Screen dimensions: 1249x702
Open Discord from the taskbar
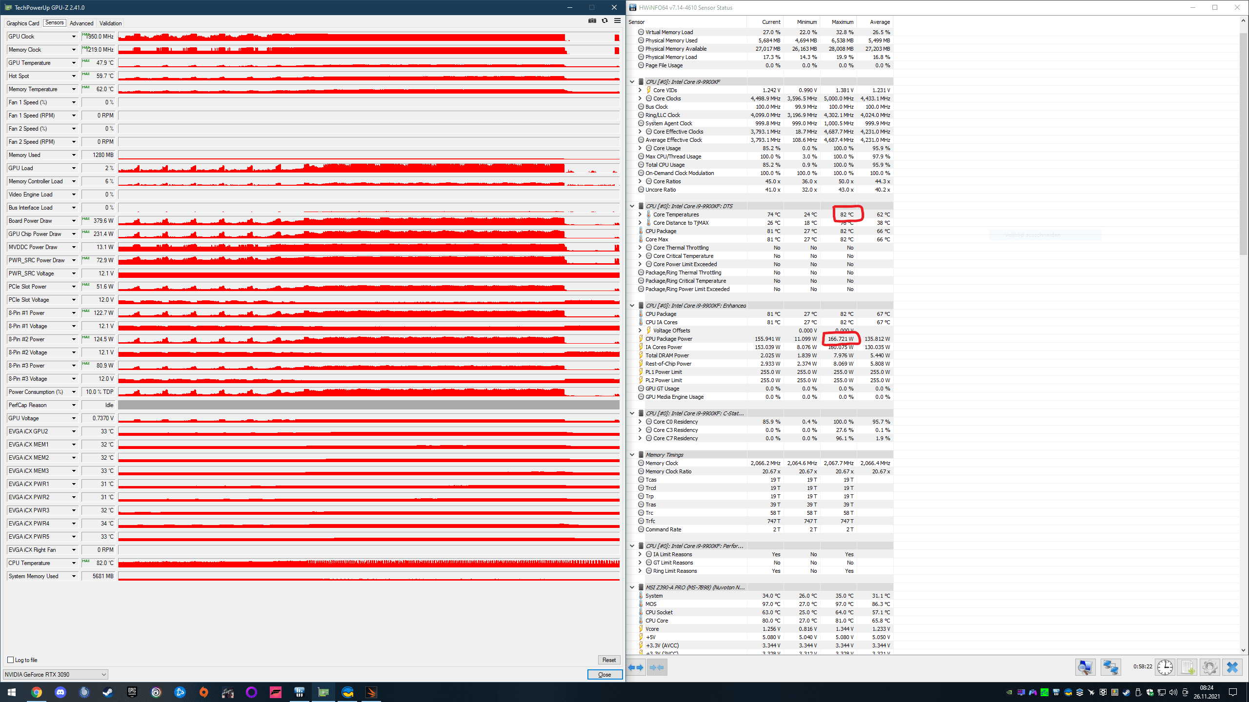point(60,692)
